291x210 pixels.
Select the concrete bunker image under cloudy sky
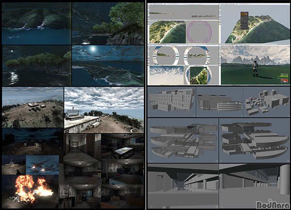(104, 110)
